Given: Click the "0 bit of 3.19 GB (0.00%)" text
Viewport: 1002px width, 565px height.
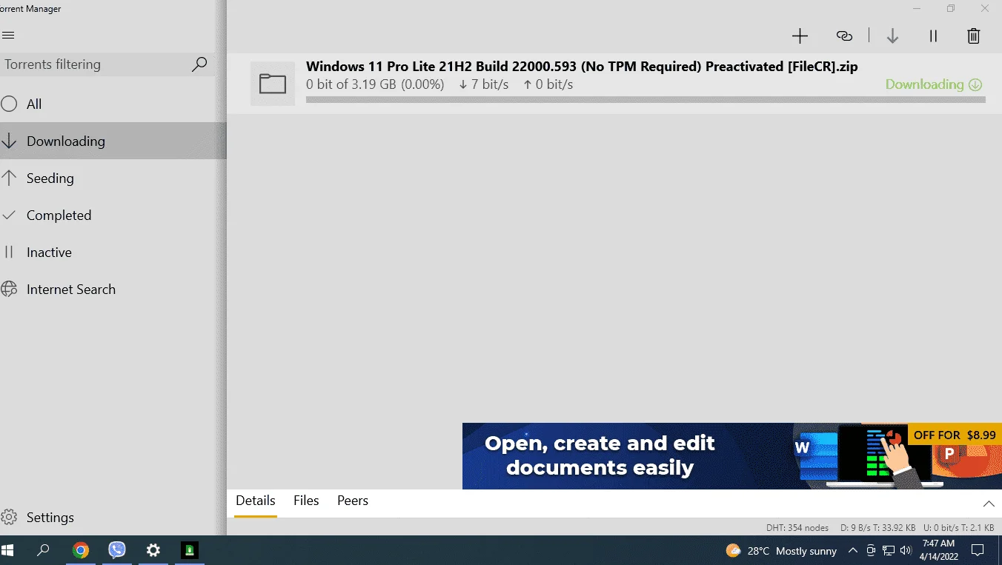Looking at the screenshot, I should coord(375,84).
